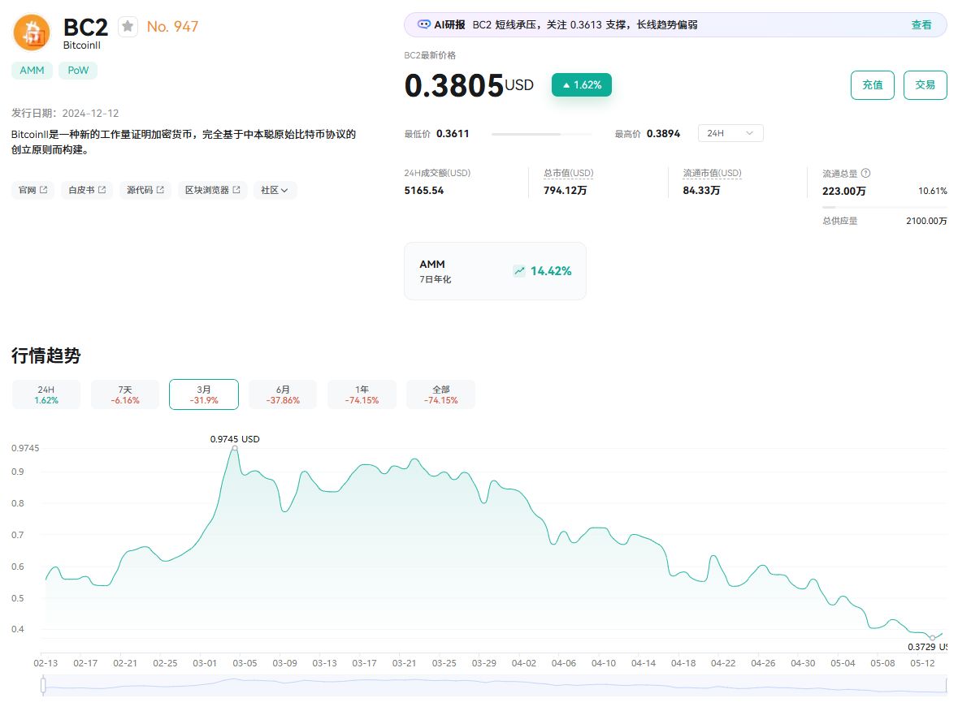Click the 总供应量 value 2100.00万
This screenshot has height=711, width=971.
point(926,221)
